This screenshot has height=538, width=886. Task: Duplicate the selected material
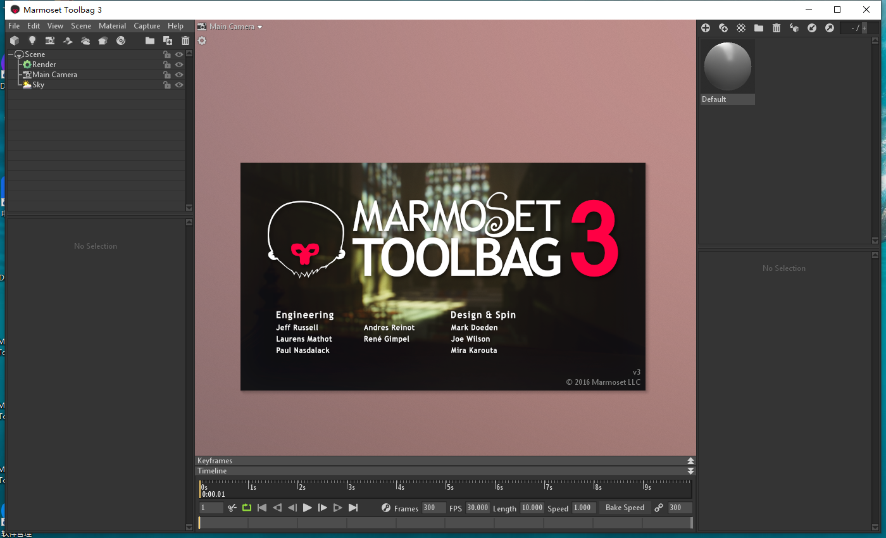pyautogui.click(x=723, y=28)
